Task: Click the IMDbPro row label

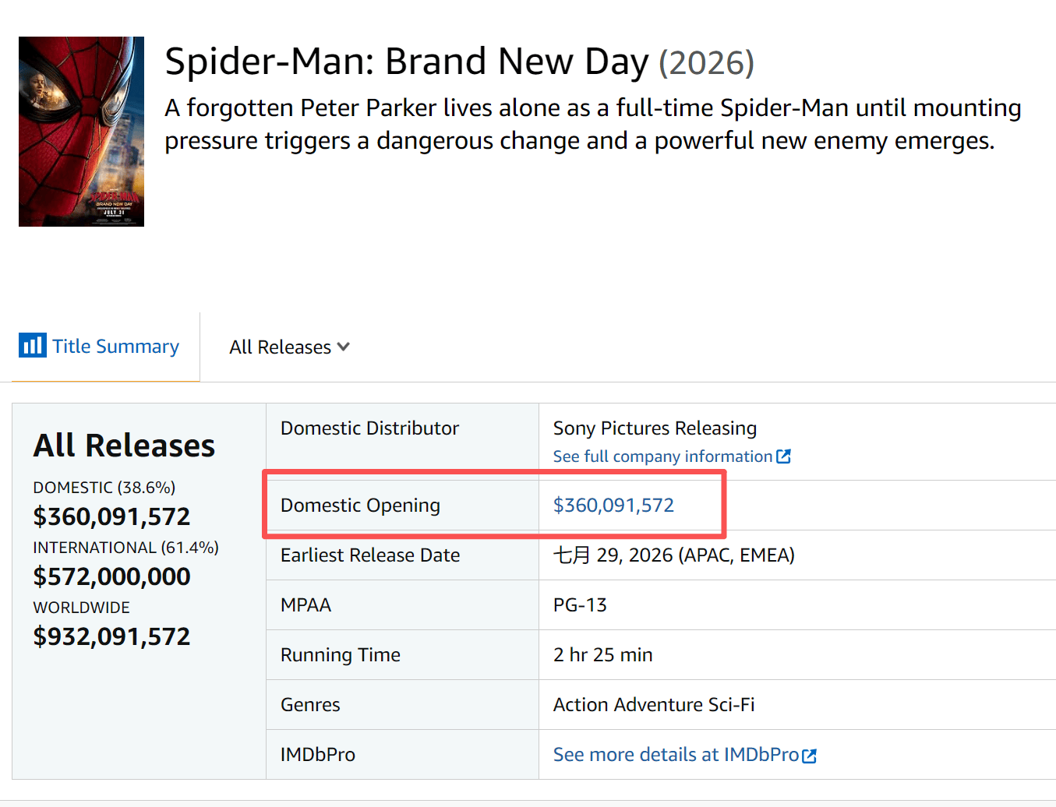Action: (x=318, y=755)
